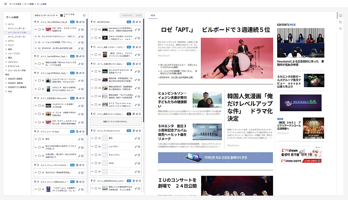Open the hamburger menu at top left
The width and height of the screenshot is (348, 200).
coord(6,4)
